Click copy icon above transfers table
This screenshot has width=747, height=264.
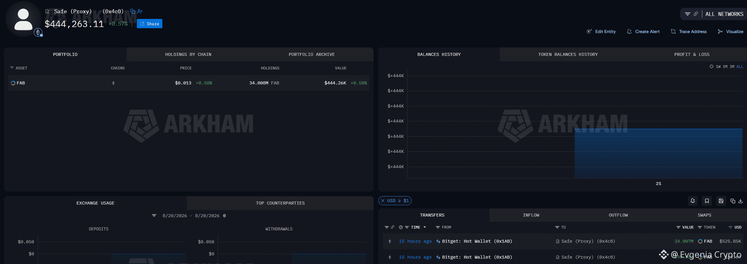pos(733,201)
